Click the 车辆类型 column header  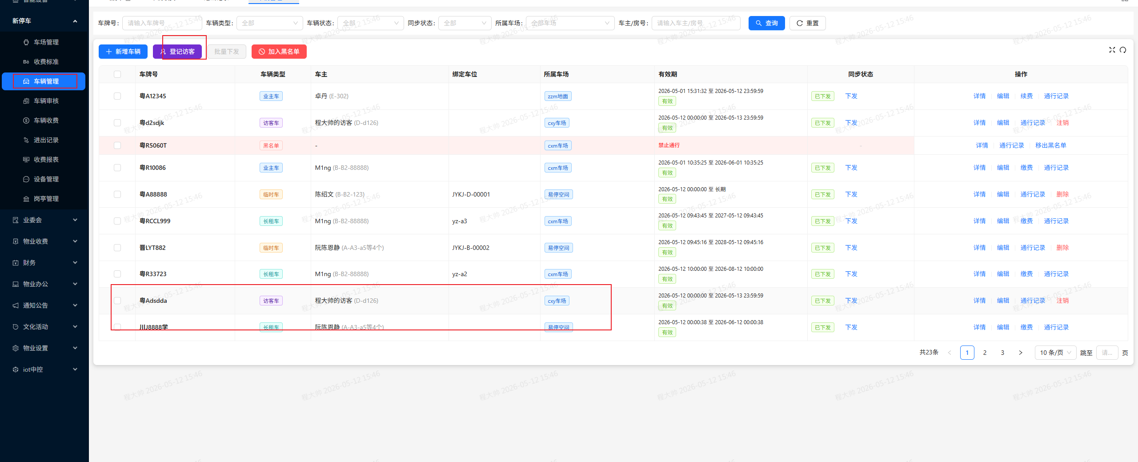pyautogui.click(x=272, y=74)
